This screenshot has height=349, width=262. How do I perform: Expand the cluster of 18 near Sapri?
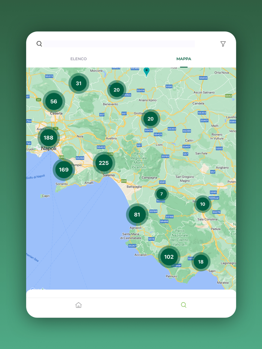coord(201,262)
